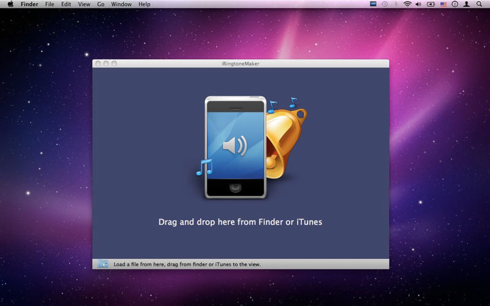The width and height of the screenshot is (490, 306).
Task: Open the View menu
Action: pyautogui.click(x=84, y=4)
